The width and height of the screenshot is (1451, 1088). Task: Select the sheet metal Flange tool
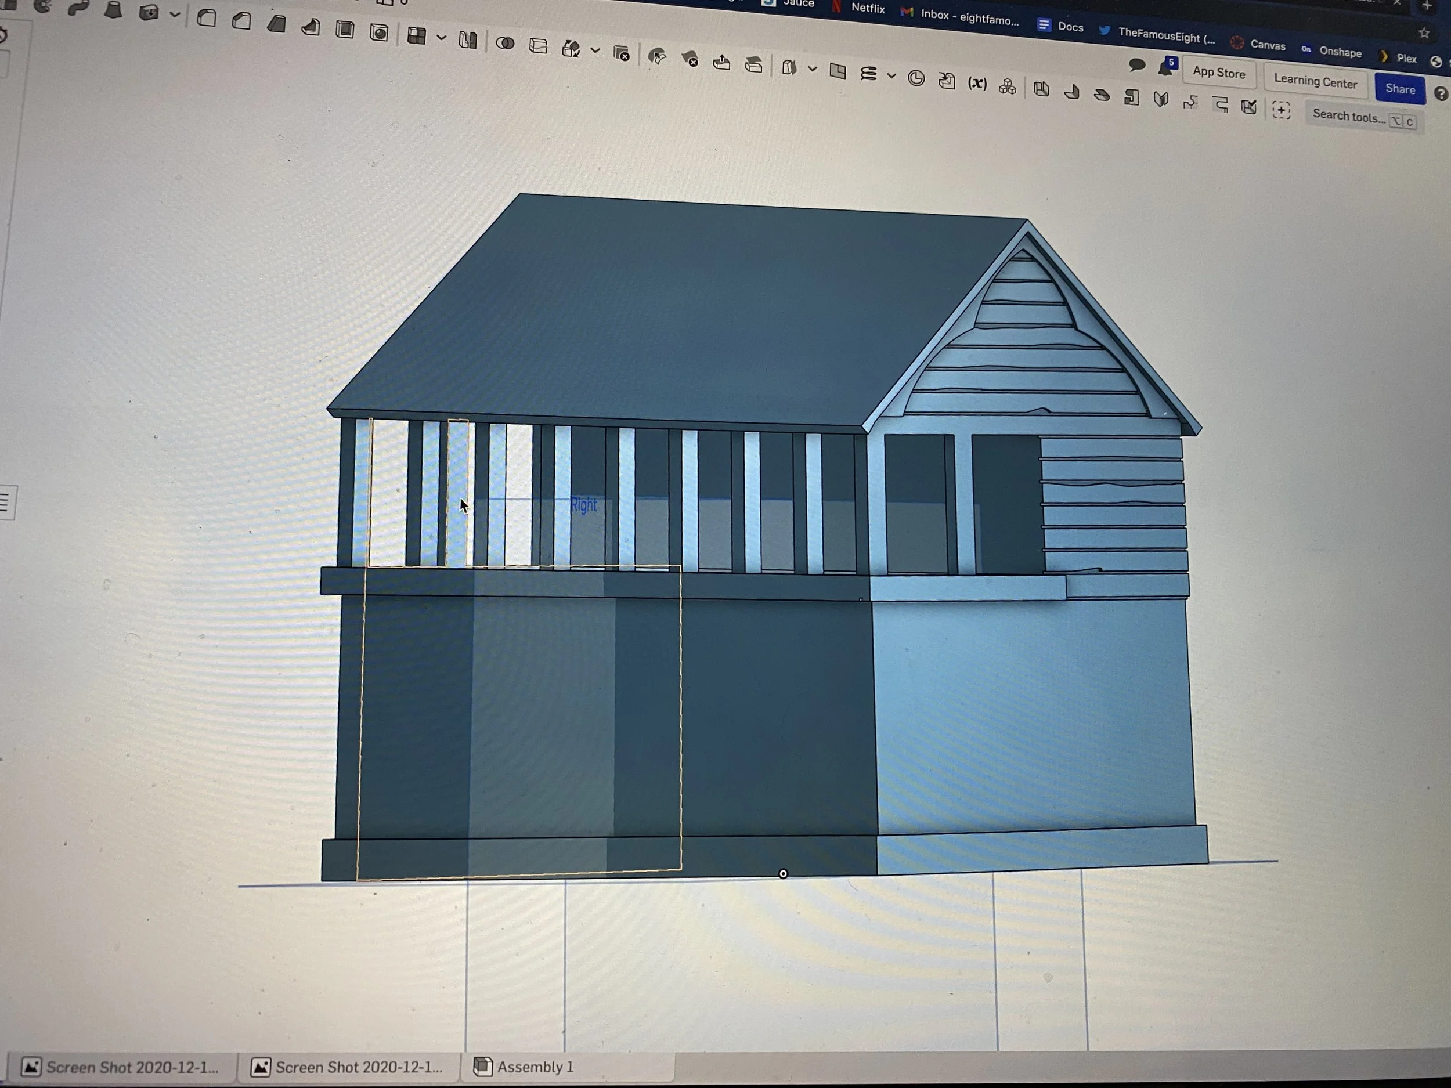point(1071,92)
